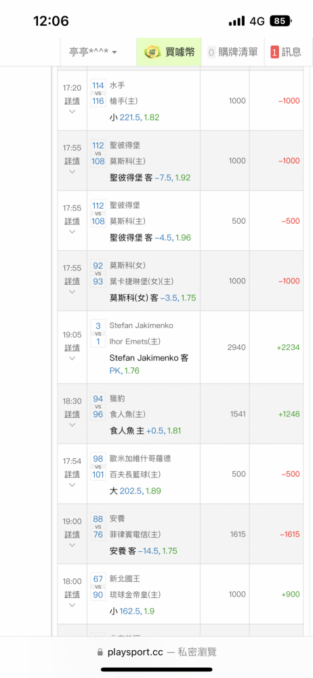Open the 亭亭 user account dropdown
Image resolution: width=313 pixels, height=678 pixels.
click(93, 52)
